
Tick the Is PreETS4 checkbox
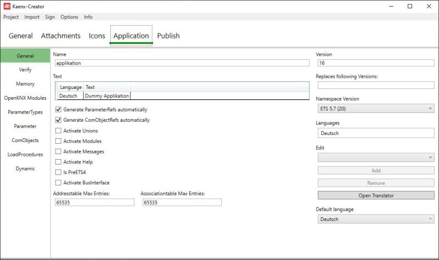tap(58, 172)
